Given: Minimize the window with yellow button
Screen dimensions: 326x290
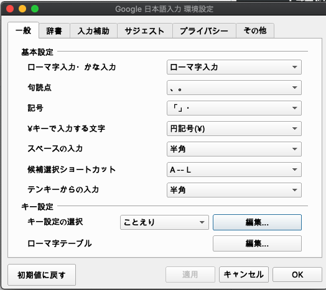Looking at the screenshot, I should (22, 9).
